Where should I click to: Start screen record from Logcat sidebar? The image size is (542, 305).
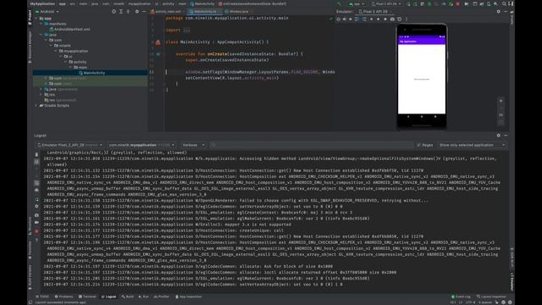pos(36,222)
